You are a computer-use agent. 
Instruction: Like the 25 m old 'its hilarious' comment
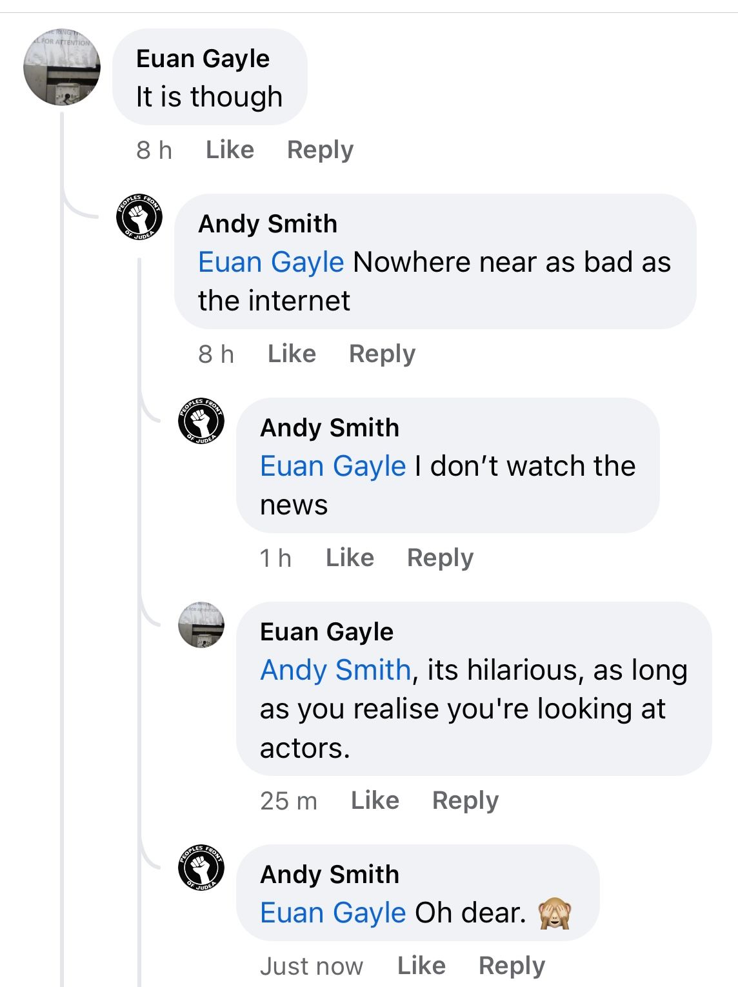375,800
